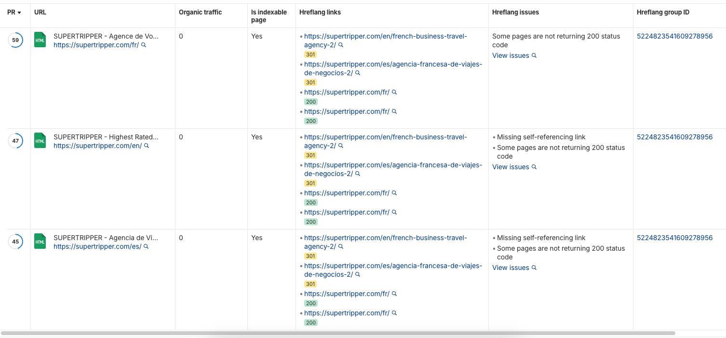Click the Hreflang issues column header

point(515,13)
